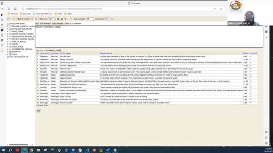Expand the INFORMATION_SCHEMA node

pos(8,49)
